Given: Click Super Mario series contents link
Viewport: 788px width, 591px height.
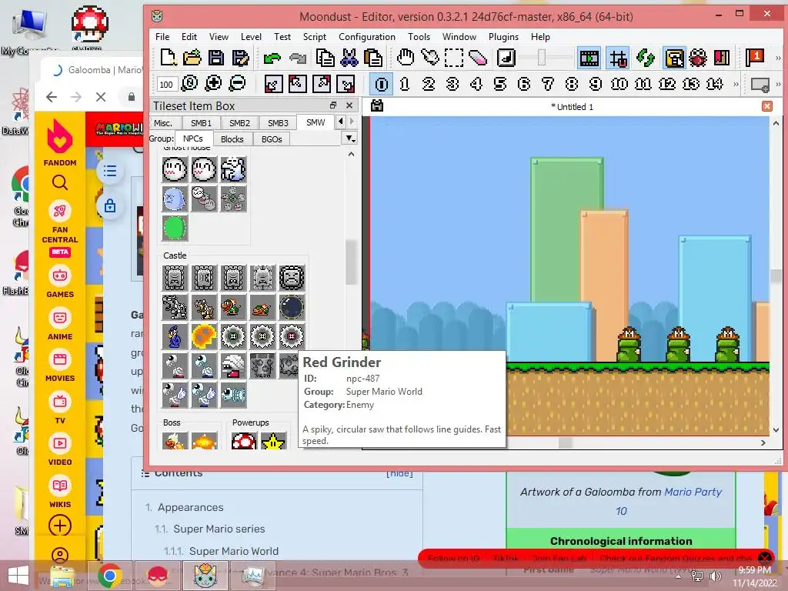Looking at the screenshot, I should coord(219,529).
